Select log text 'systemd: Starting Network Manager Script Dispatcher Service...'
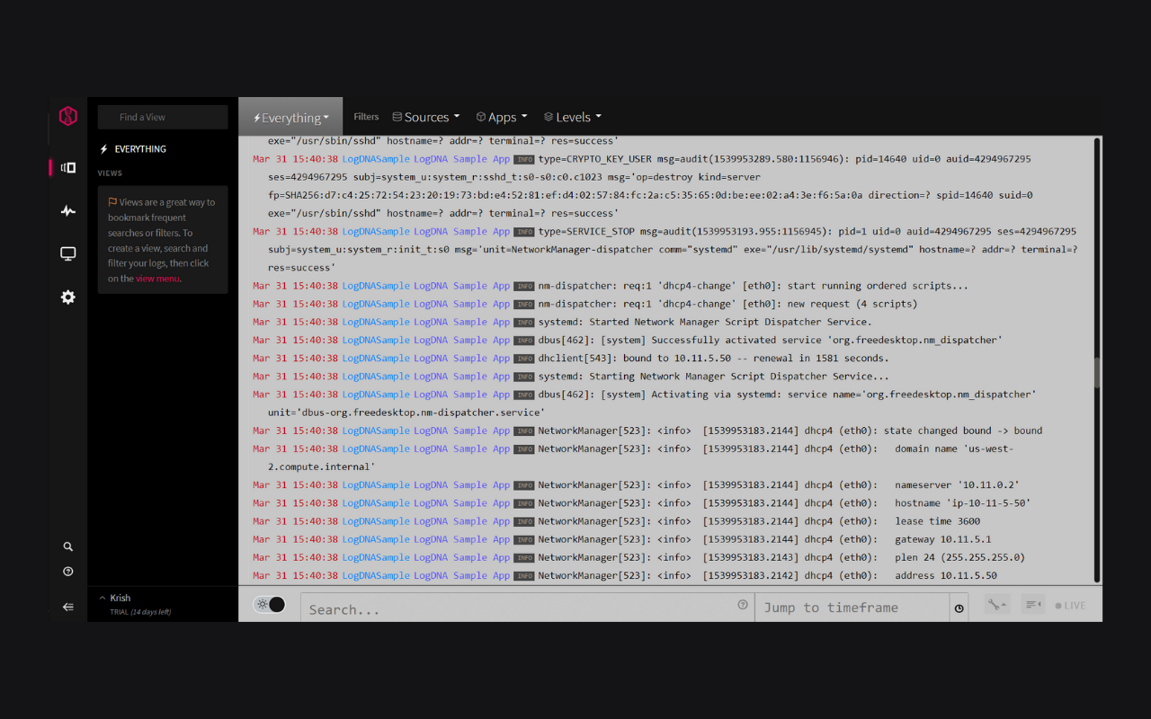The image size is (1151, 719). pyautogui.click(x=714, y=377)
